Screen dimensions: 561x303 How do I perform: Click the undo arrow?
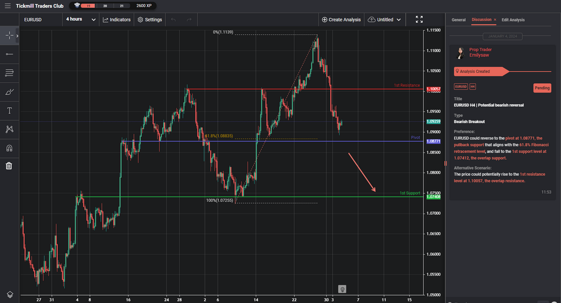(174, 20)
